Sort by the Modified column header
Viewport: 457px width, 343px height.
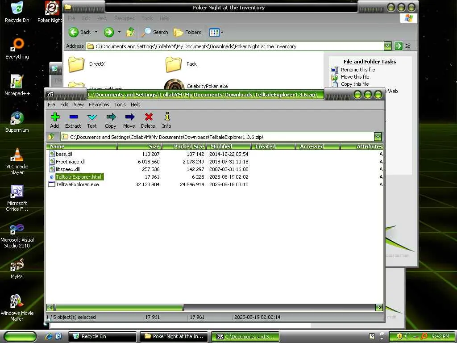[x=229, y=146]
